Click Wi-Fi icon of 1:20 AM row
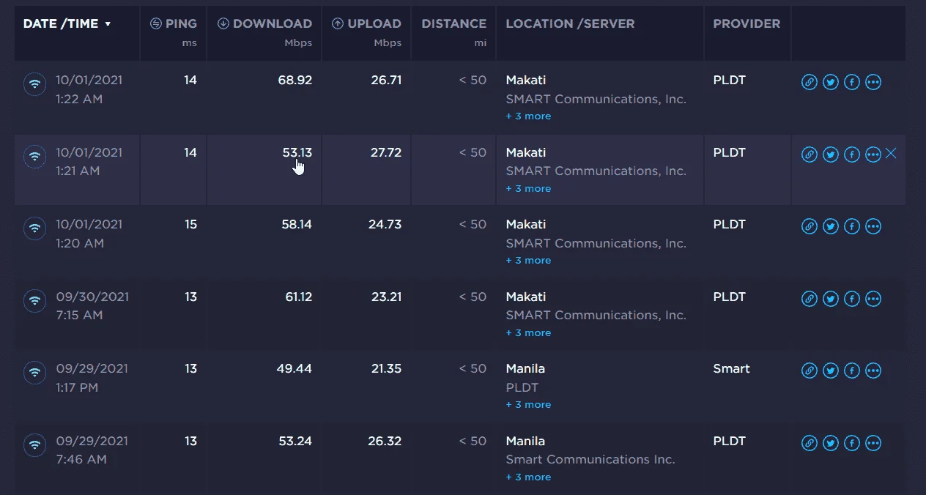This screenshot has height=495, width=926. 34,228
